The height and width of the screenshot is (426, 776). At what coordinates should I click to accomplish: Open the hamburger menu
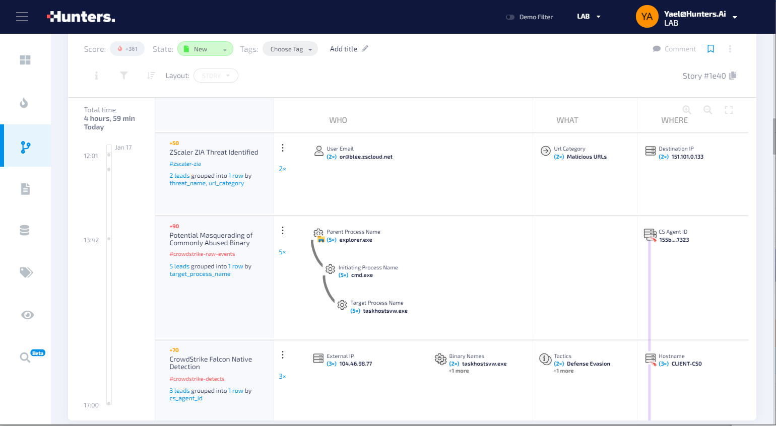point(22,17)
